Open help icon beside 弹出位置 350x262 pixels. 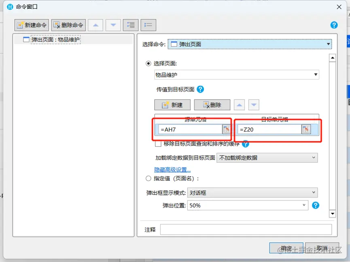(315, 205)
